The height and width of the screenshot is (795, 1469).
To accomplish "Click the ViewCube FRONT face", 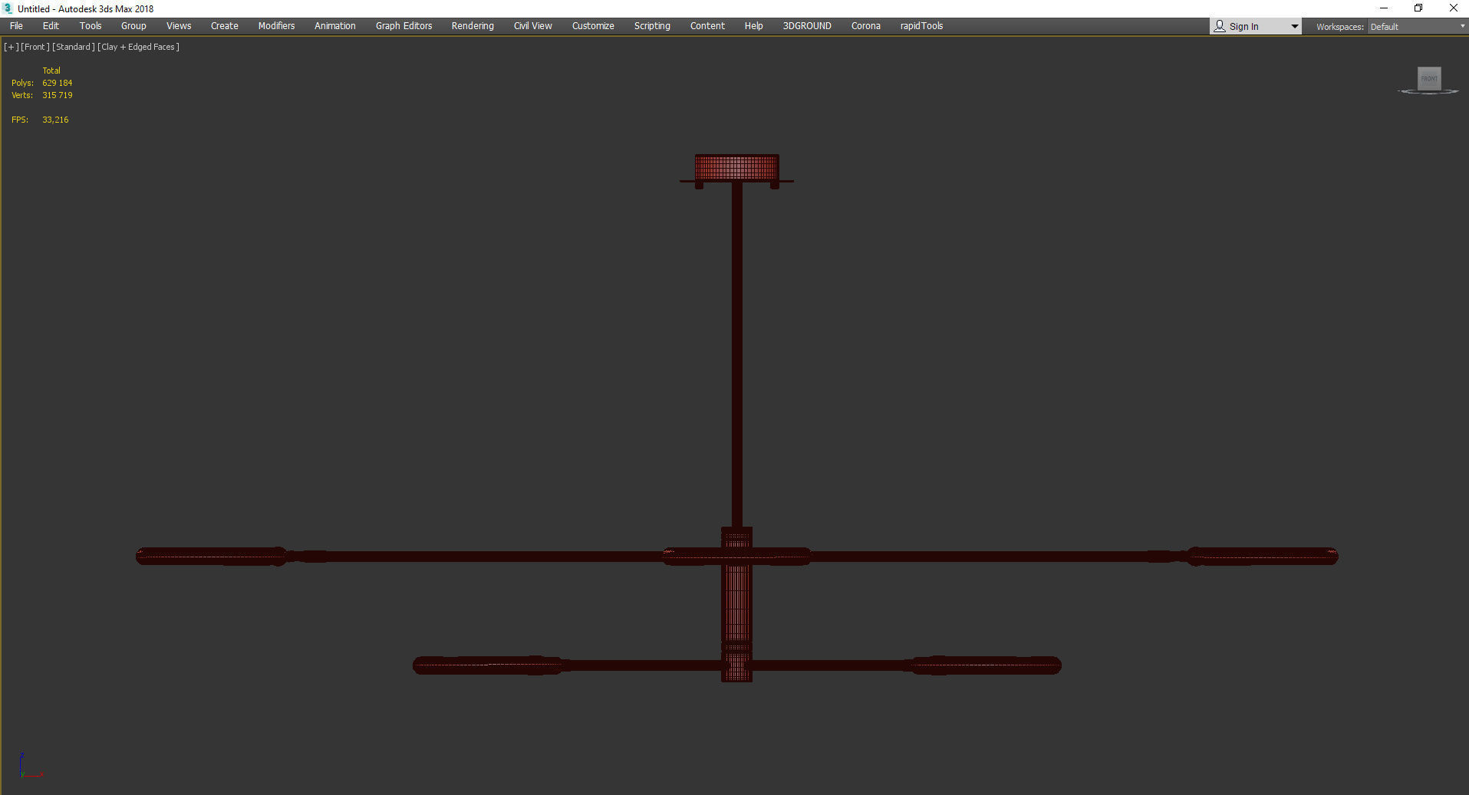I will point(1429,78).
